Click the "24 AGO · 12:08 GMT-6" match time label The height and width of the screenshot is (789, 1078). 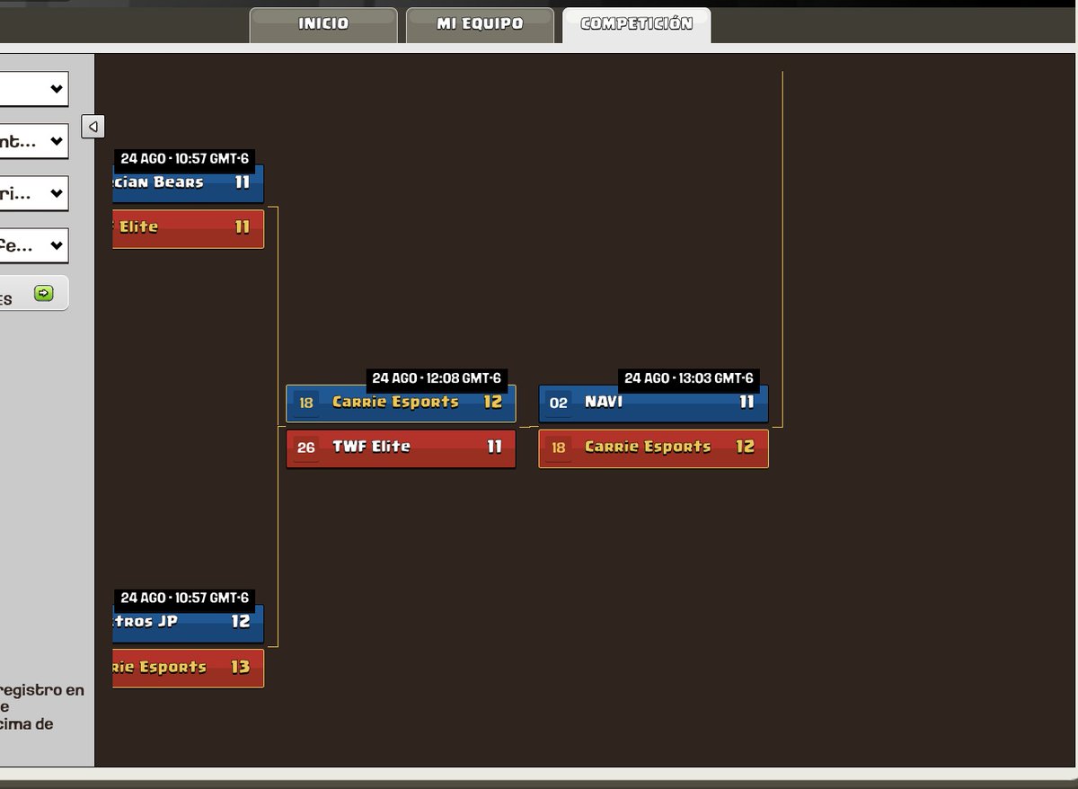437,378
